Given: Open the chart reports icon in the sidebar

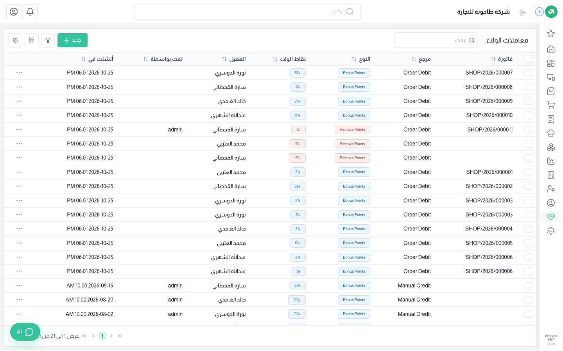Looking at the screenshot, I should (x=551, y=161).
